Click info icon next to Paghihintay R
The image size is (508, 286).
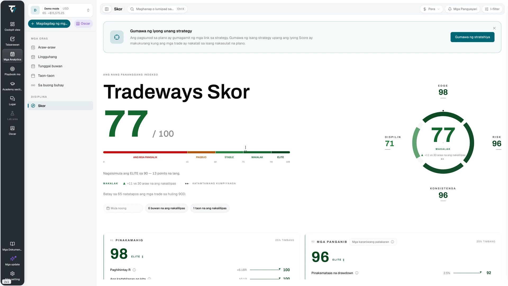134,270
